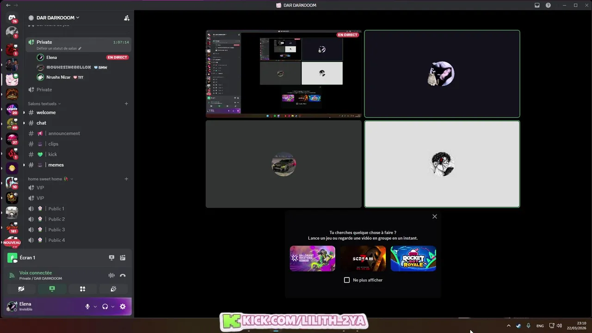Open noise suppression waveform icon

pos(111,275)
